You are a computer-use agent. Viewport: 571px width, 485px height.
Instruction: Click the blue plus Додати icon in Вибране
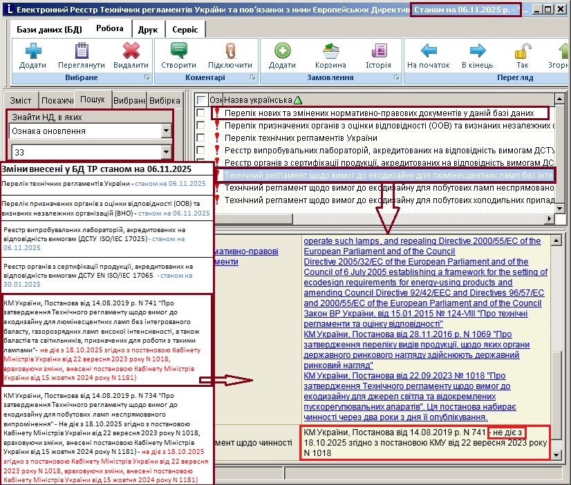[x=32, y=51]
